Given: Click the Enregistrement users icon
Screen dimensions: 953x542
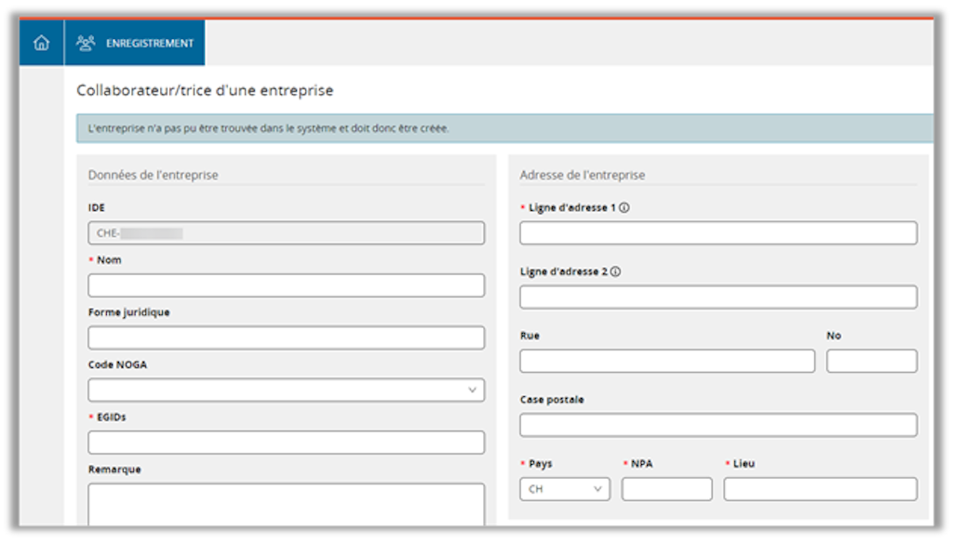Looking at the screenshot, I should [86, 43].
